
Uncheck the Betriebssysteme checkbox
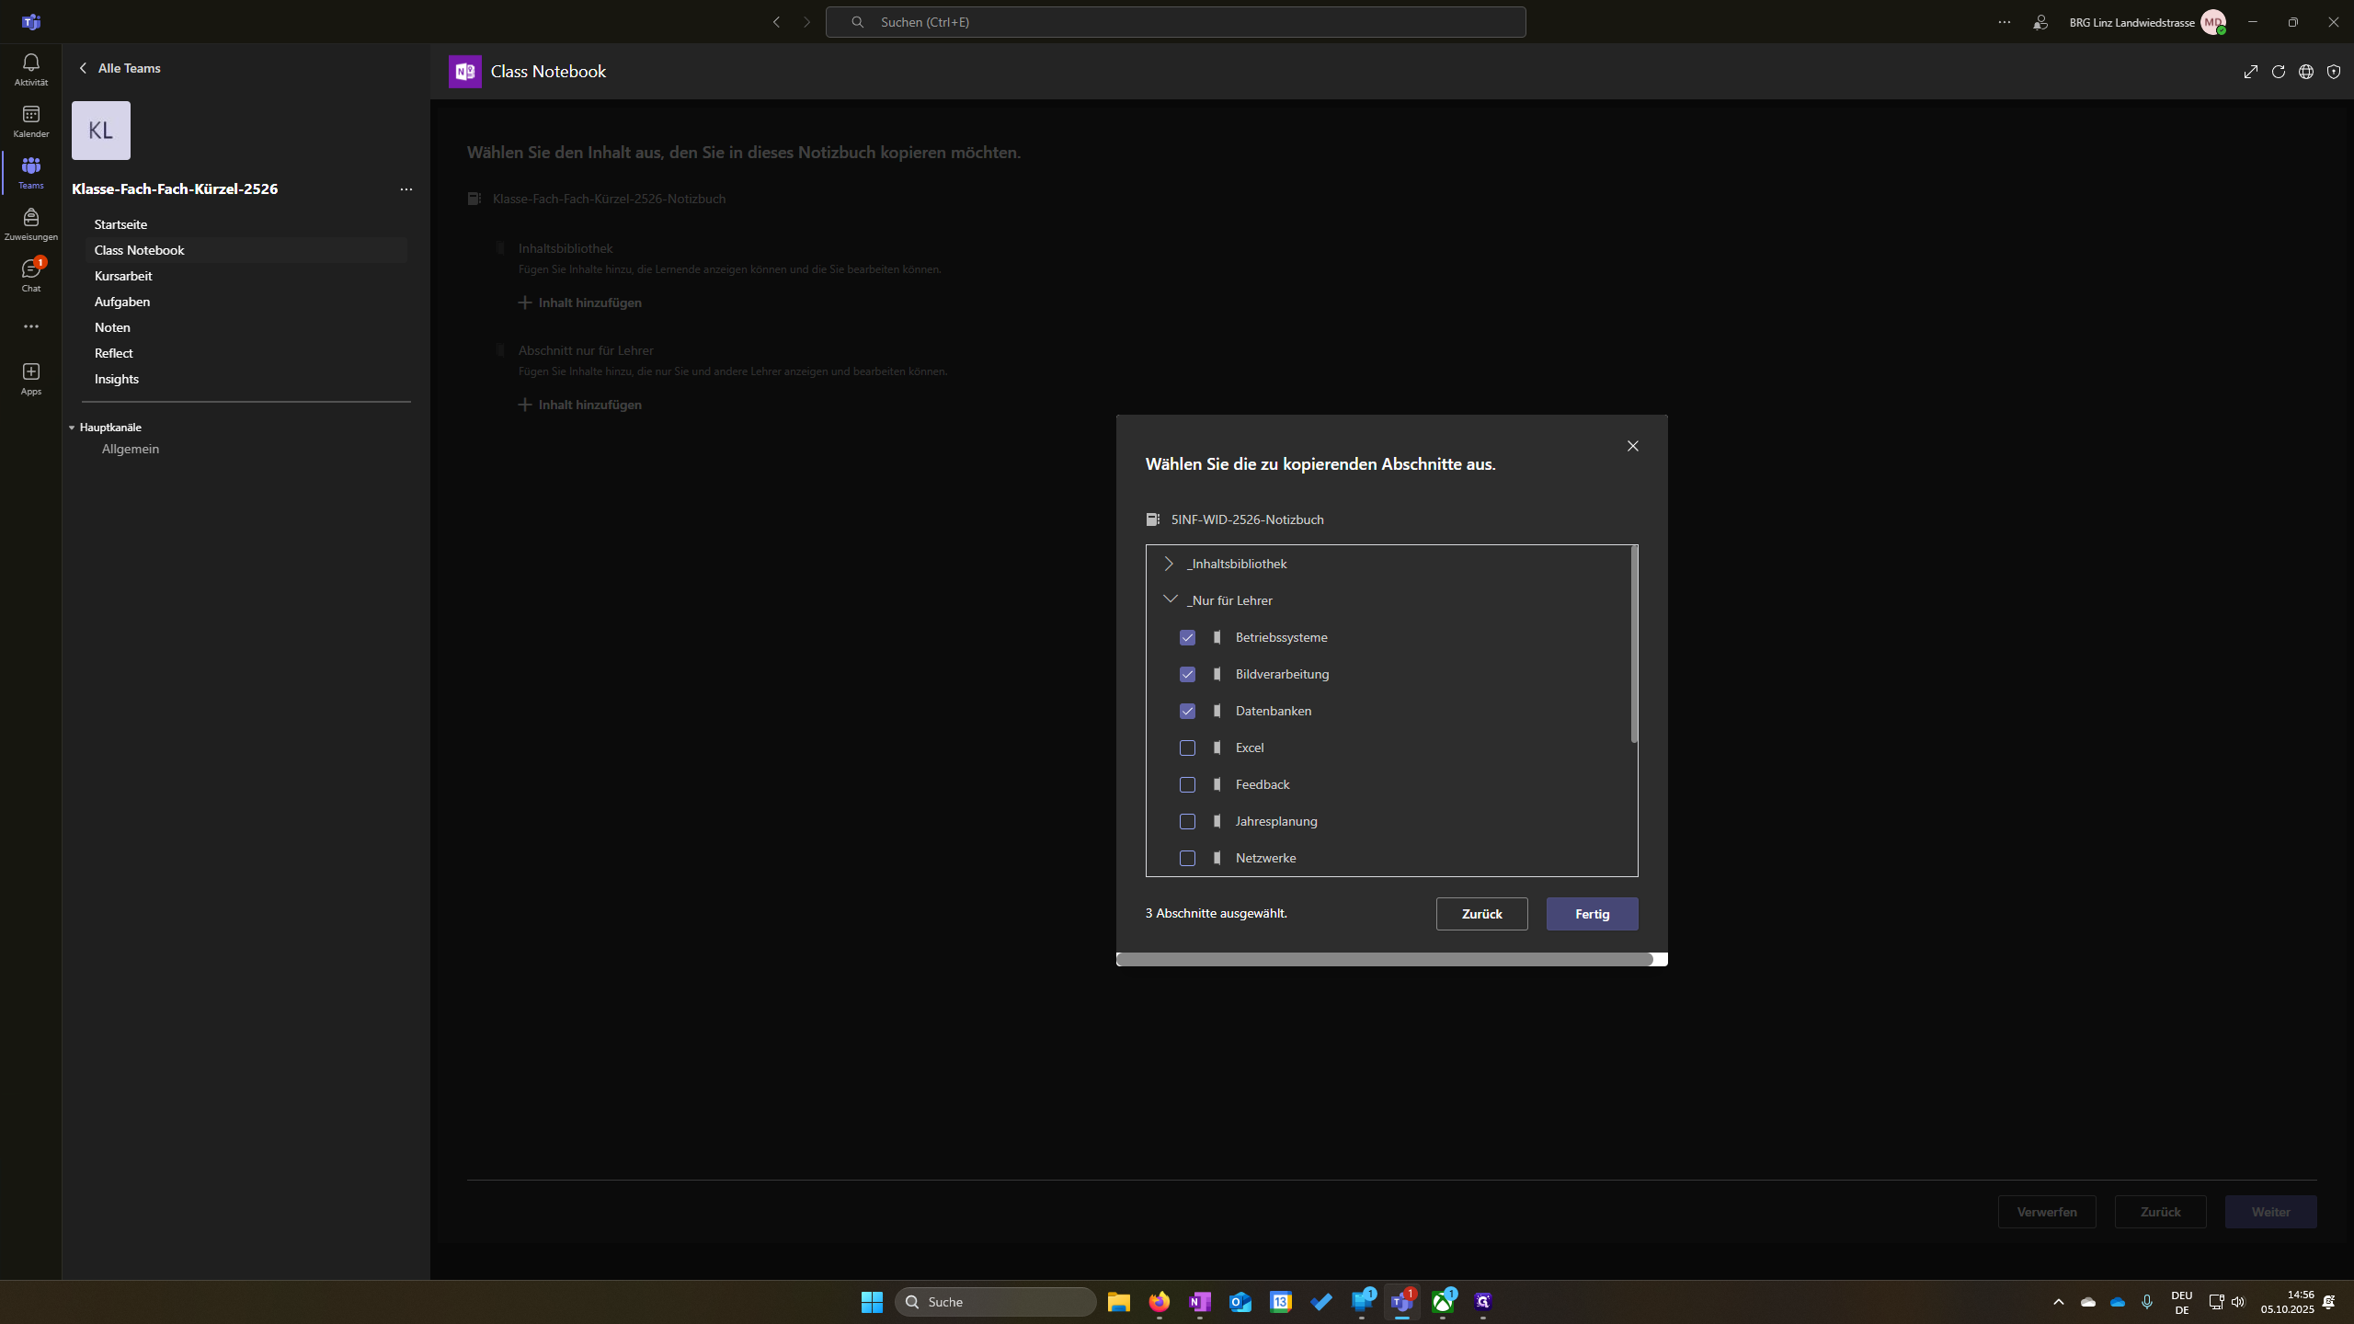(x=1187, y=637)
